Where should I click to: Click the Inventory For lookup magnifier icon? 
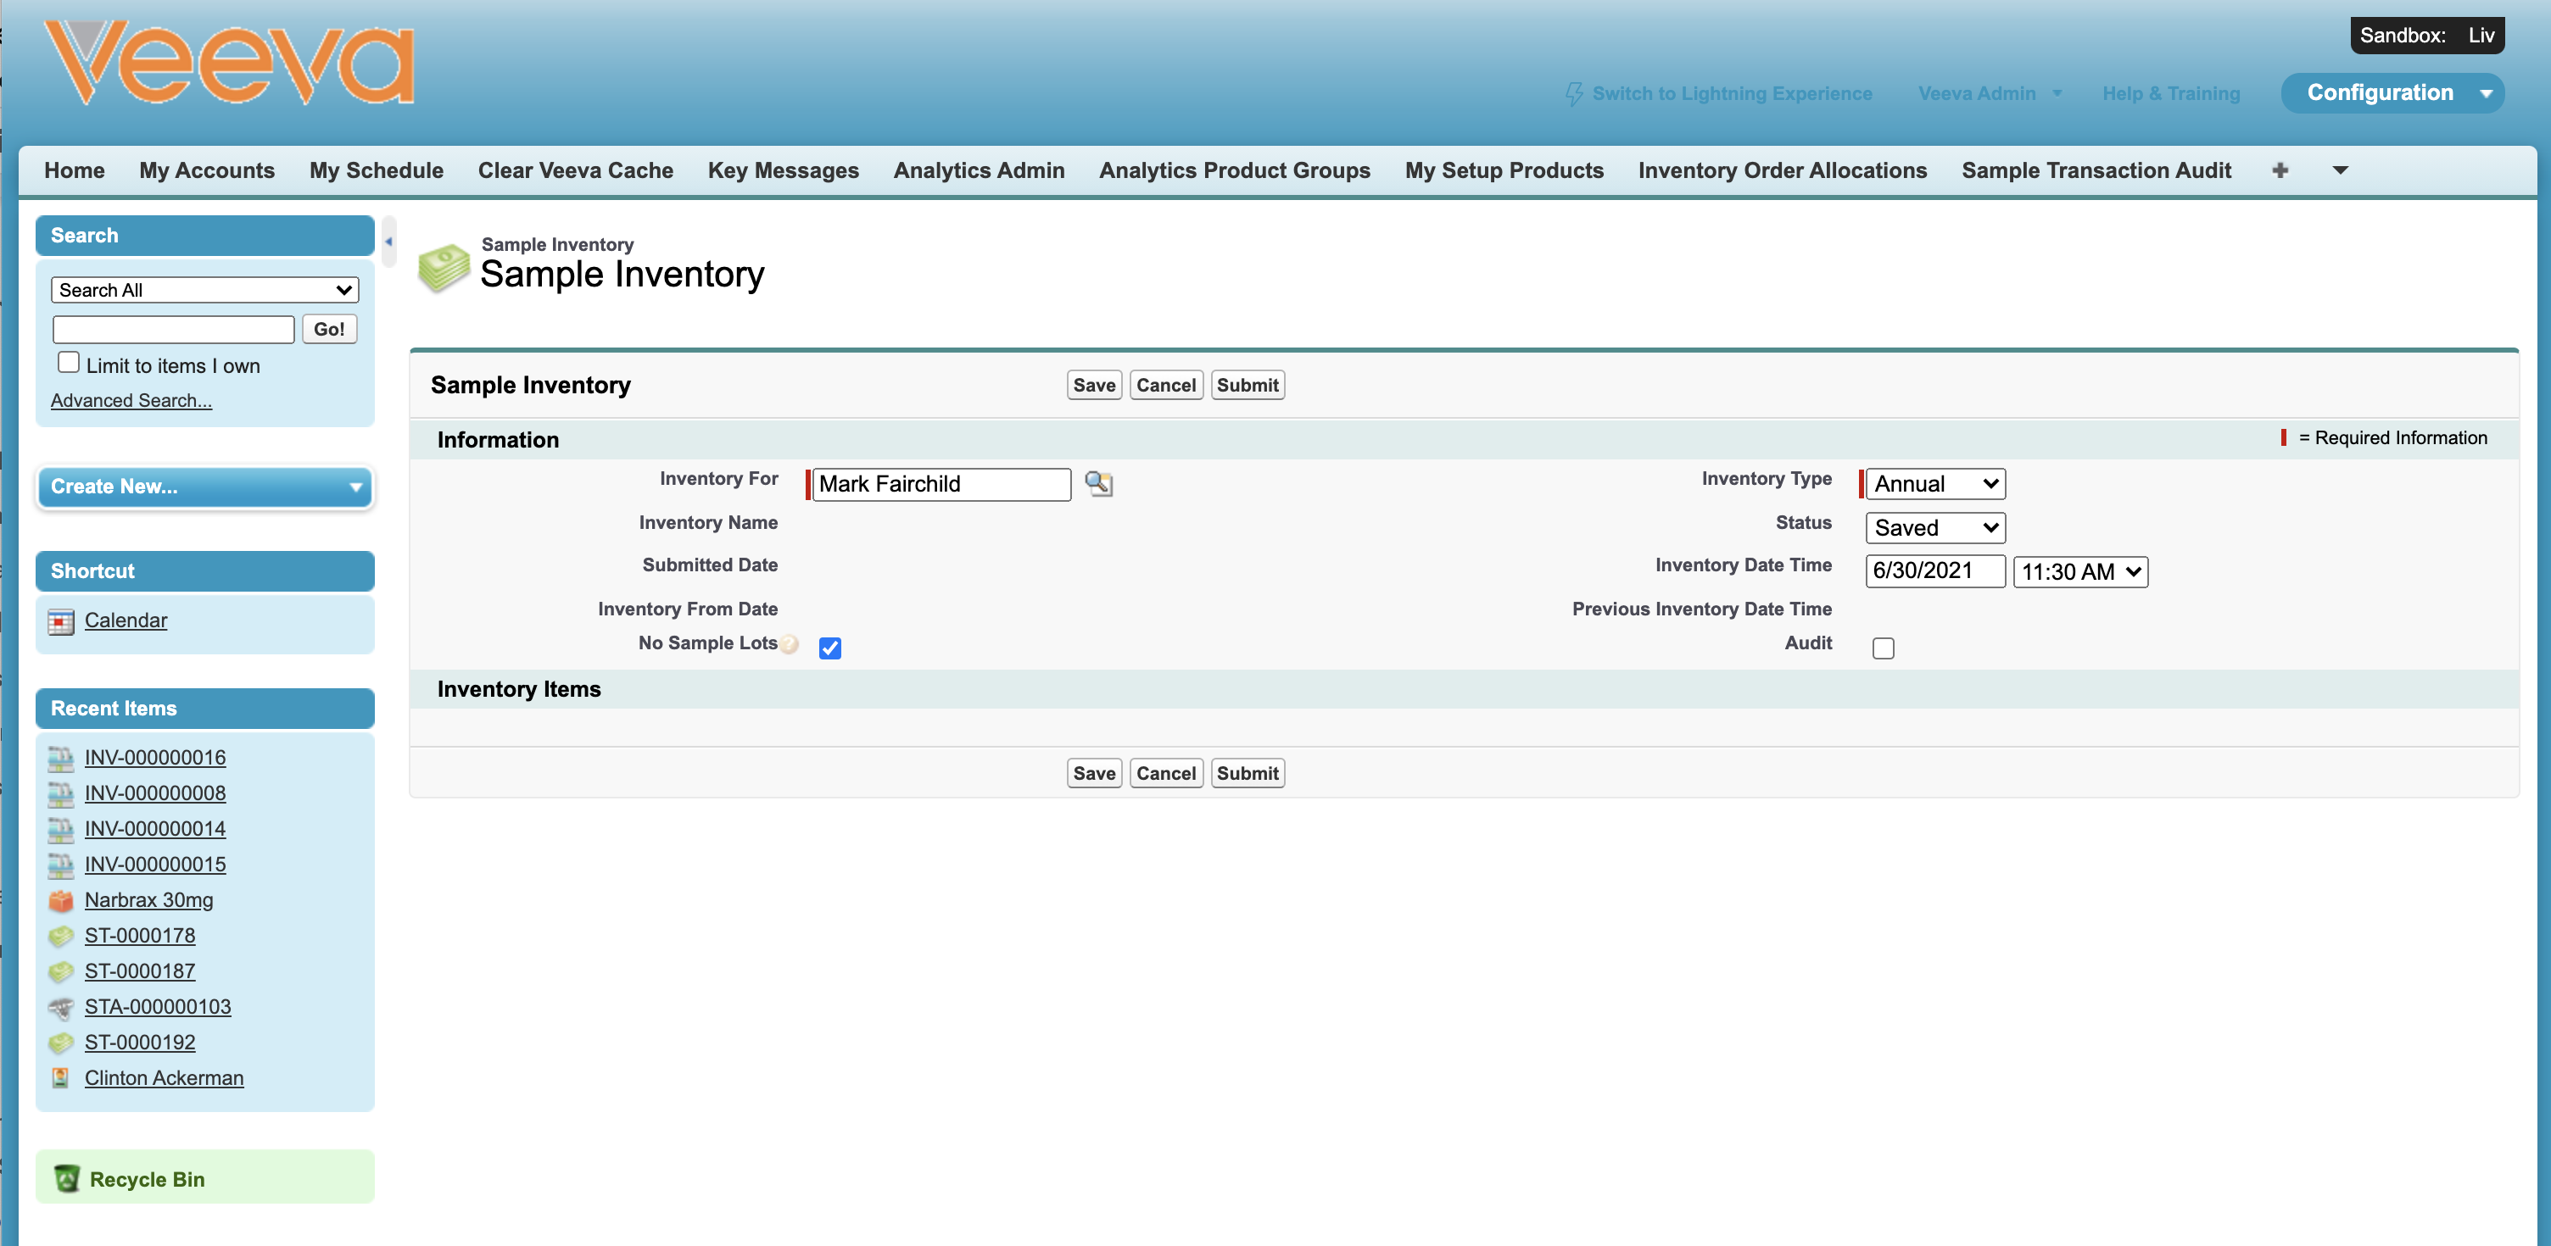[x=1098, y=483]
